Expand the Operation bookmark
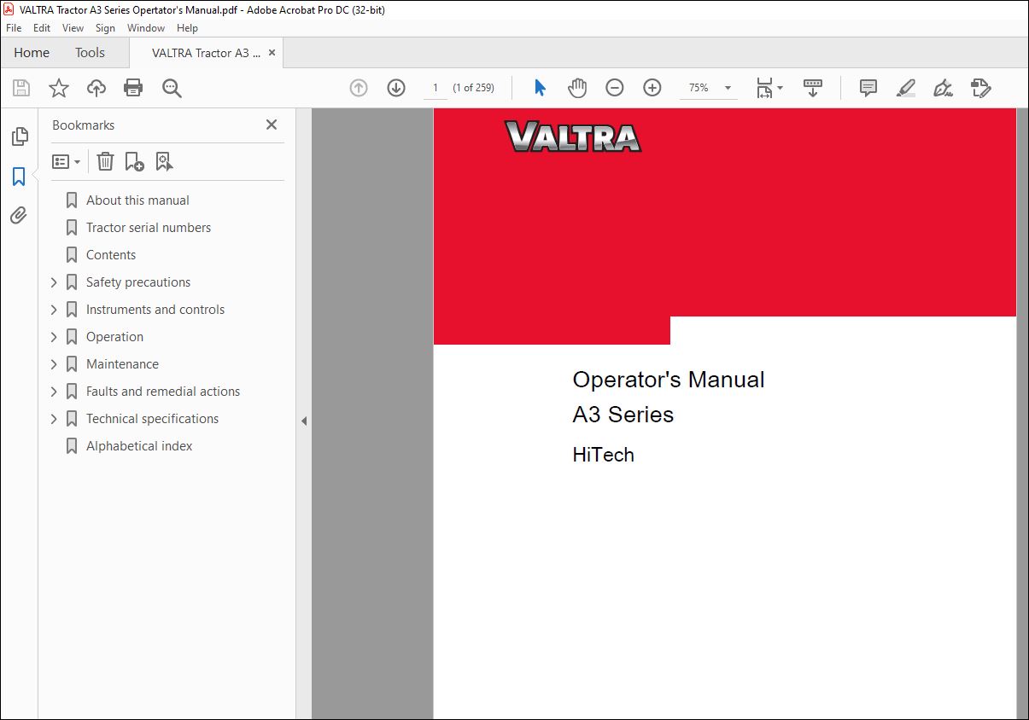 click(54, 337)
